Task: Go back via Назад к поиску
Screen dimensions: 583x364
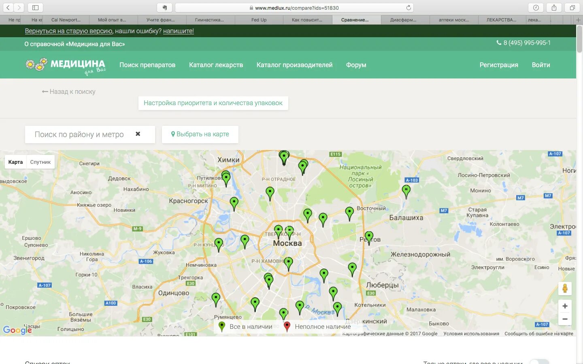Action: click(69, 91)
